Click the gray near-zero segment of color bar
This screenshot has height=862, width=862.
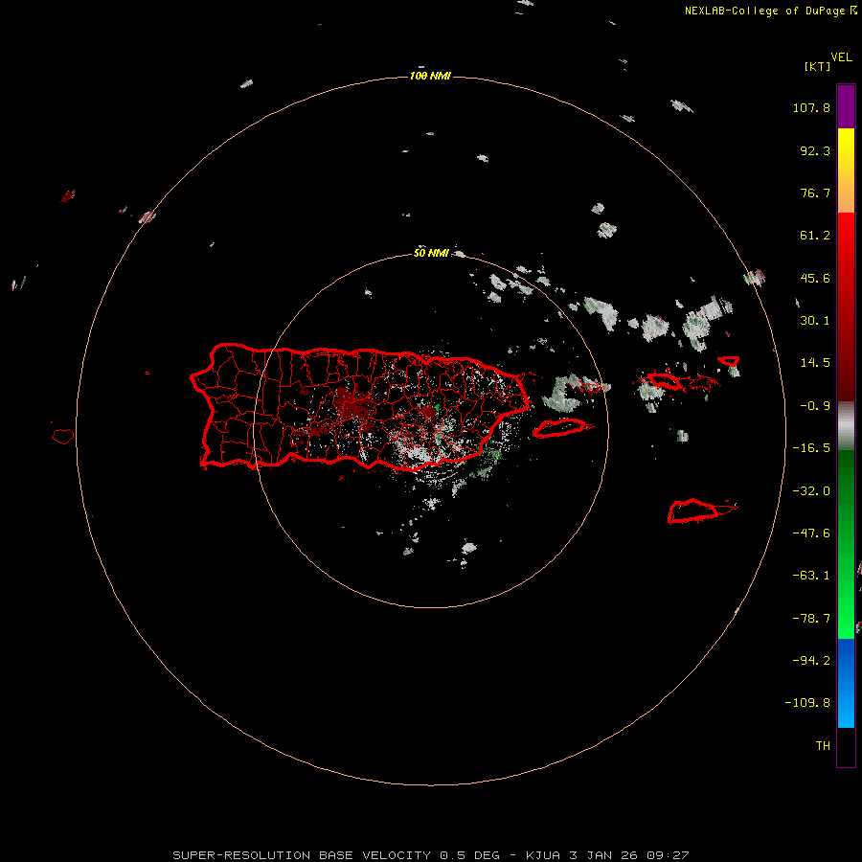click(846, 426)
